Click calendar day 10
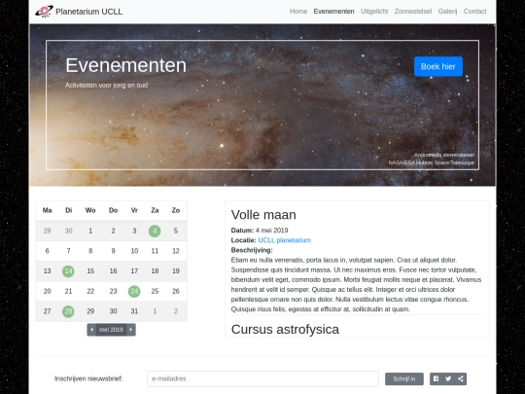 click(x=134, y=251)
